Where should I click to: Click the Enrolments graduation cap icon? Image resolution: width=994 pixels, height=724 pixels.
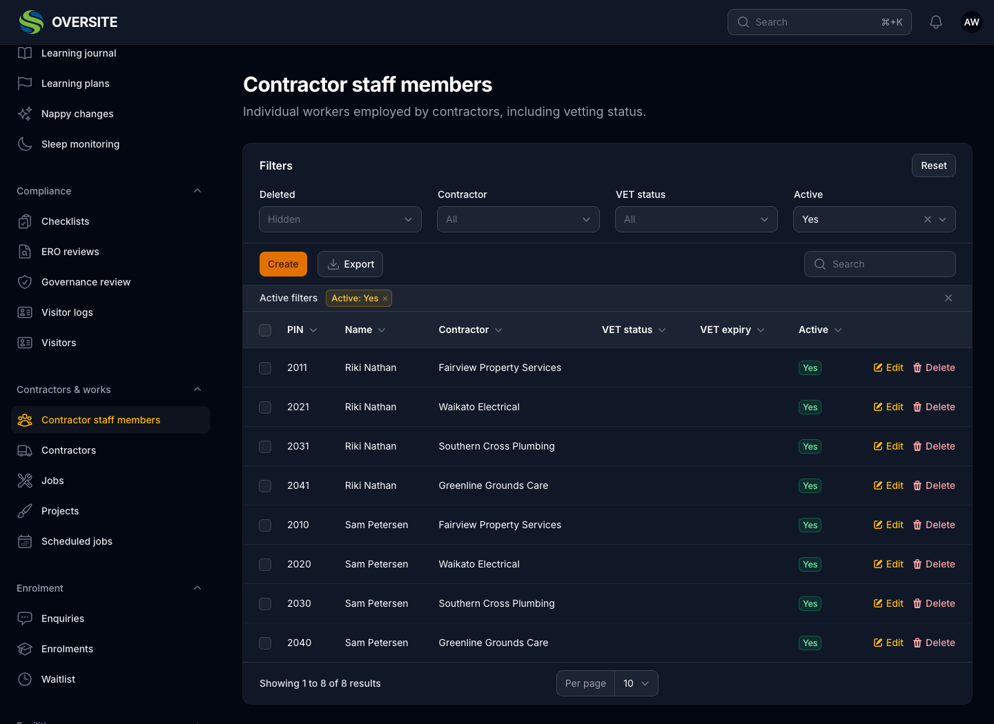tap(25, 649)
